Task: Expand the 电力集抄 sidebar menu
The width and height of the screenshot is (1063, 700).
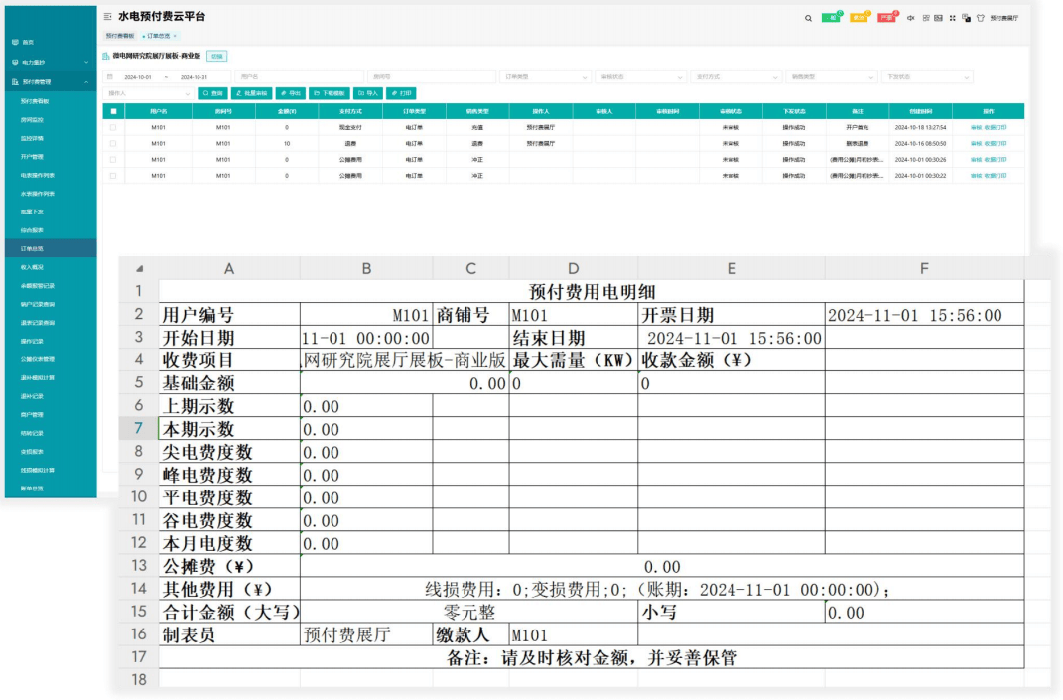Action: tap(51, 62)
